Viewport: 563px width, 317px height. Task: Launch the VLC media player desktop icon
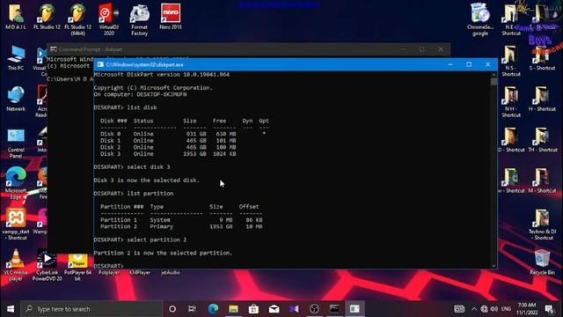(16, 265)
